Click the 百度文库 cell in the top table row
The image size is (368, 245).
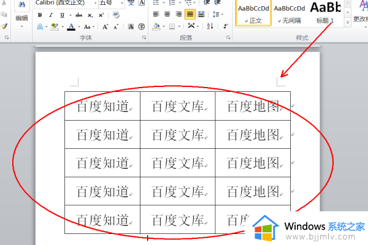tap(178, 106)
